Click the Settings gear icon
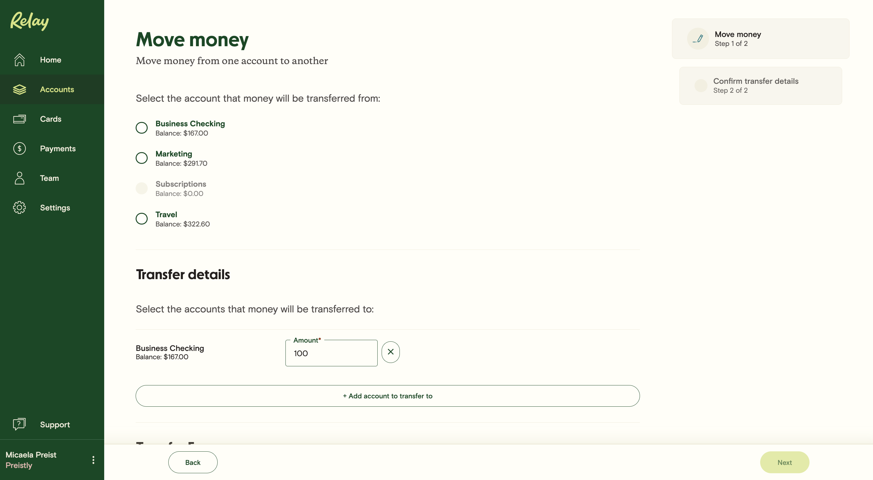Screen dimensions: 873x480 click(x=19, y=208)
